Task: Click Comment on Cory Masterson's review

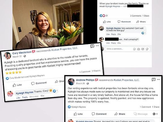Action: point(39,83)
